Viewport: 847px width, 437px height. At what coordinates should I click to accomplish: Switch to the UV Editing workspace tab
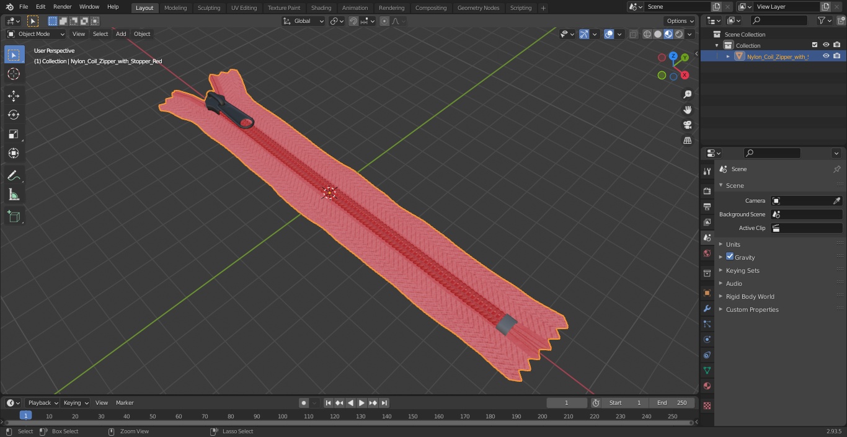tap(244, 8)
